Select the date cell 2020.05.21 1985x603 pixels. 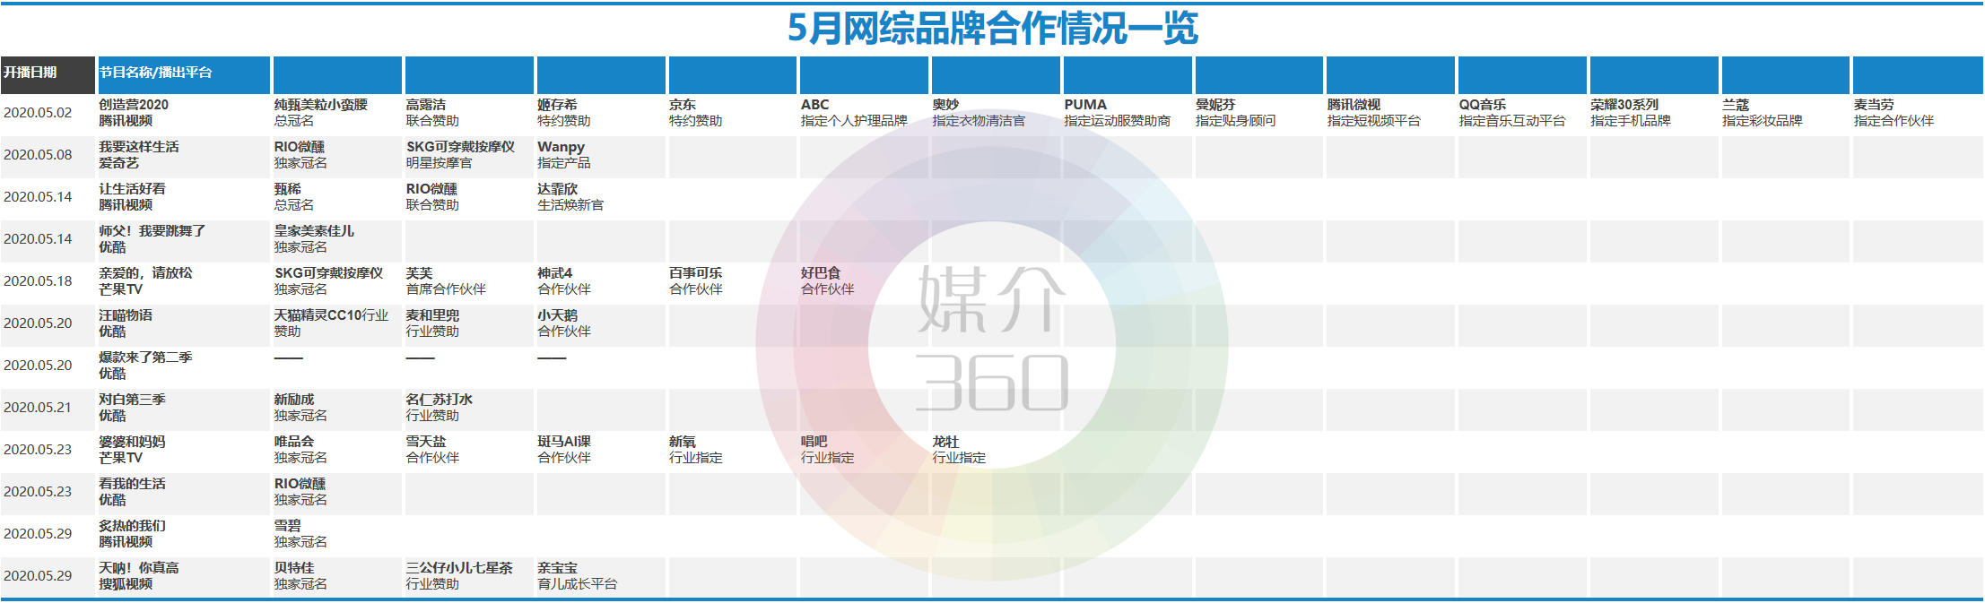pyautogui.click(x=48, y=408)
